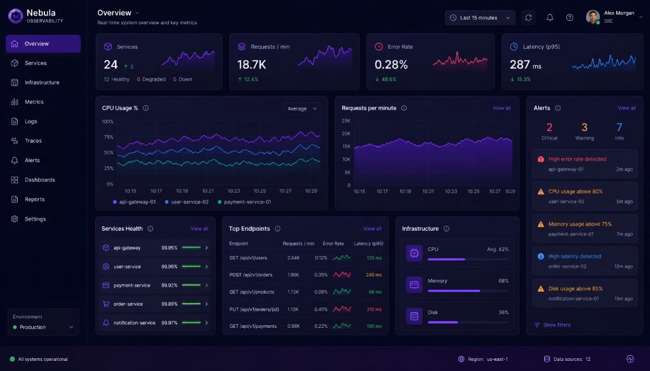Open Metrics in the sidebar
This screenshot has height=371, width=650.
point(43,102)
